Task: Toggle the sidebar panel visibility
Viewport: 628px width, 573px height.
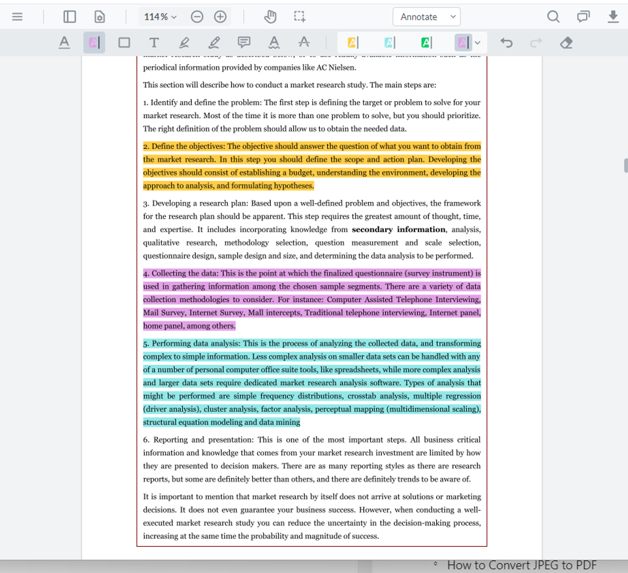Action: tap(70, 16)
